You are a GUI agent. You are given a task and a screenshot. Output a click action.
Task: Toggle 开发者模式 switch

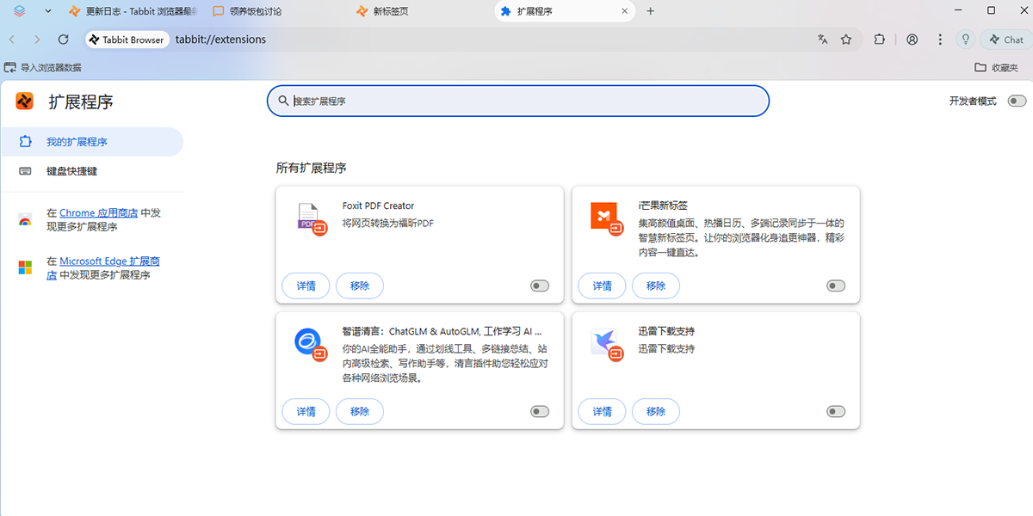(1017, 101)
